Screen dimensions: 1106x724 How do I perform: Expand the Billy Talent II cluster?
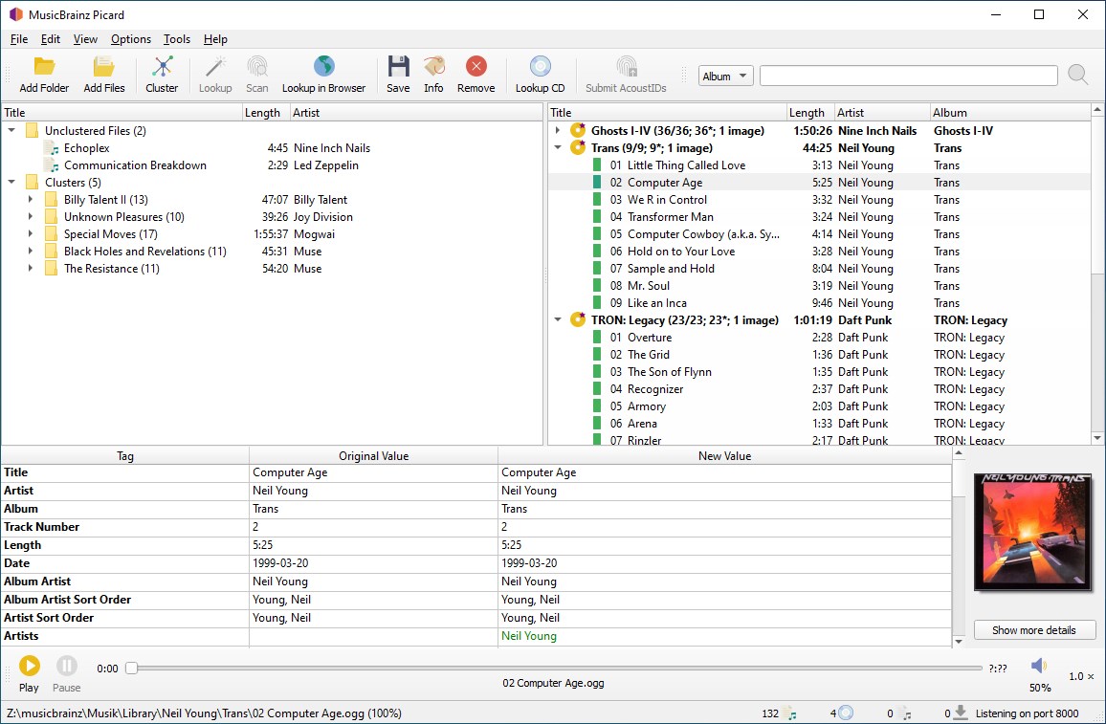click(x=30, y=199)
